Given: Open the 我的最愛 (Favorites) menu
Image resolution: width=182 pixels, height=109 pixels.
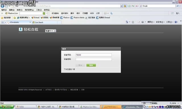Looking at the screenshot, I should point(29,10).
